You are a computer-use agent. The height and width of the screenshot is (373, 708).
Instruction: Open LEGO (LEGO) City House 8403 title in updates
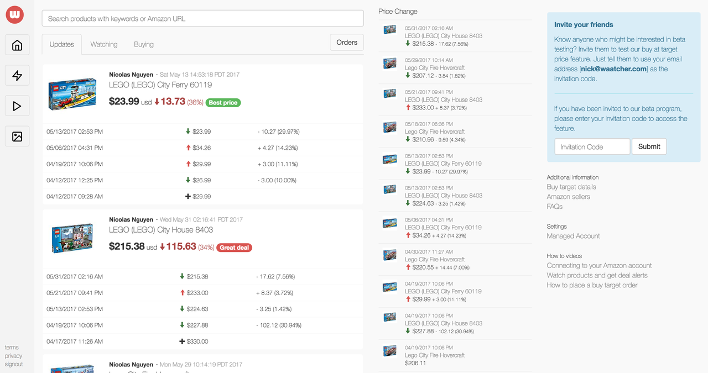[161, 229]
